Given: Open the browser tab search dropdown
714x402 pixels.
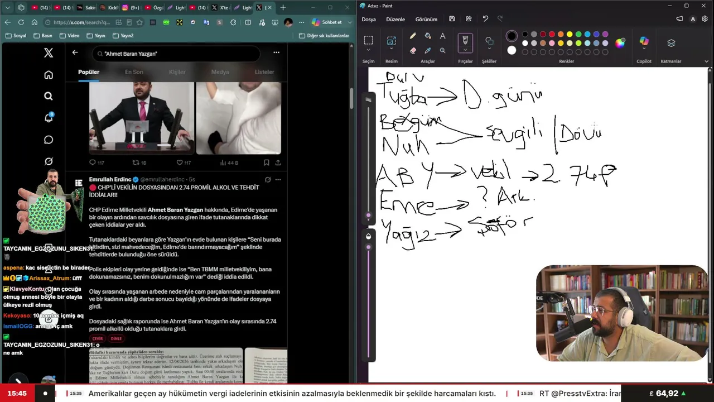Looking at the screenshot, I should [7, 7].
